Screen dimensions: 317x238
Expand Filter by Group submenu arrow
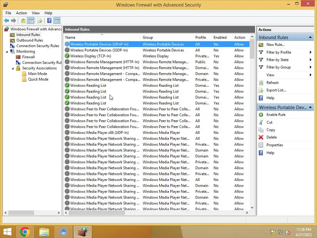point(310,67)
